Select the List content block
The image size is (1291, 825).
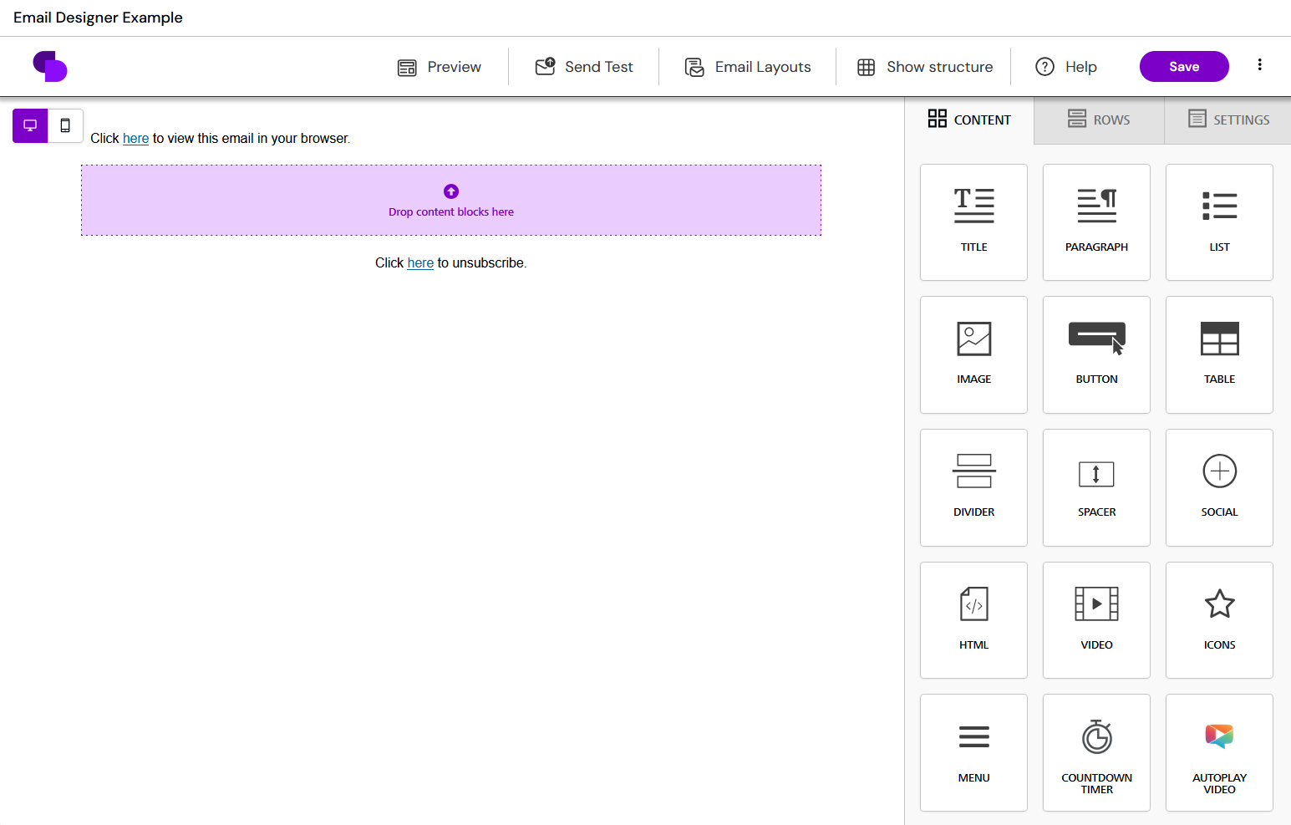click(1219, 222)
